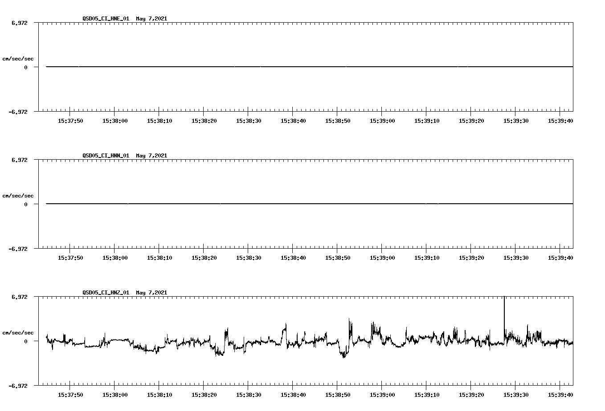Click the cm/sec/sec label on middle plot

(x=18, y=195)
